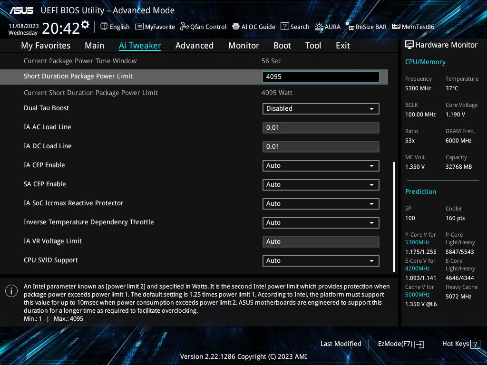This screenshot has height=365, width=487.
Task: Click the settings list vertical scrollbar
Action: 394,217
